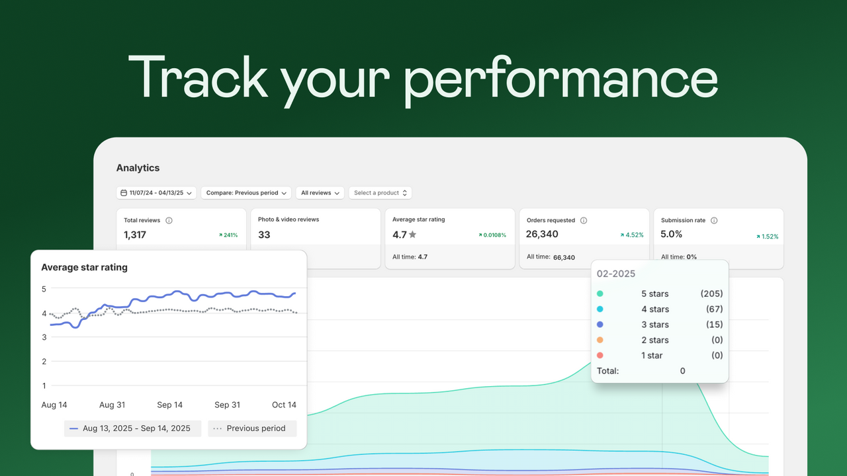Click the Photo & video reviews card

(x=315, y=239)
